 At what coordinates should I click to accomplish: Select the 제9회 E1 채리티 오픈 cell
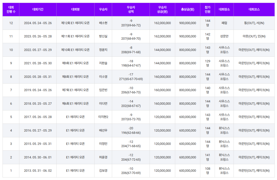pyautogui.click(x=75, y=63)
